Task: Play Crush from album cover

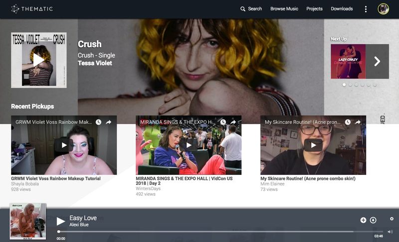Action: click(39, 60)
